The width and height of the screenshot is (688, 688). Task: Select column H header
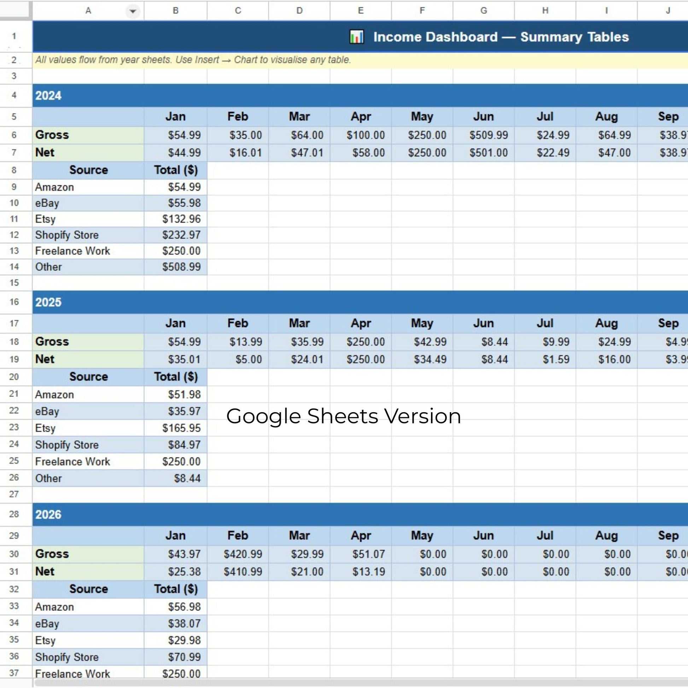pyautogui.click(x=545, y=11)
